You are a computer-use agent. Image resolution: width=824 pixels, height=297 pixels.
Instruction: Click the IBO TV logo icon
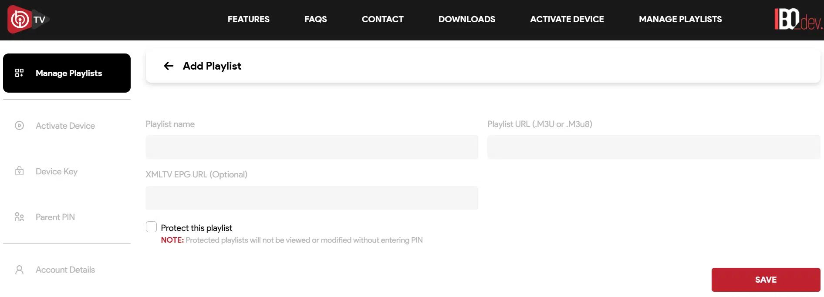click(27, 20)
